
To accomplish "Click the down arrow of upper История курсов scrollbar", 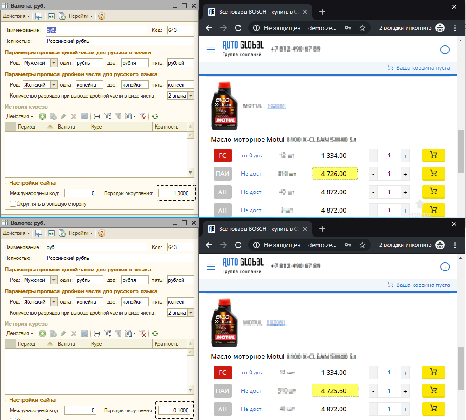I will tap(190, 173).
